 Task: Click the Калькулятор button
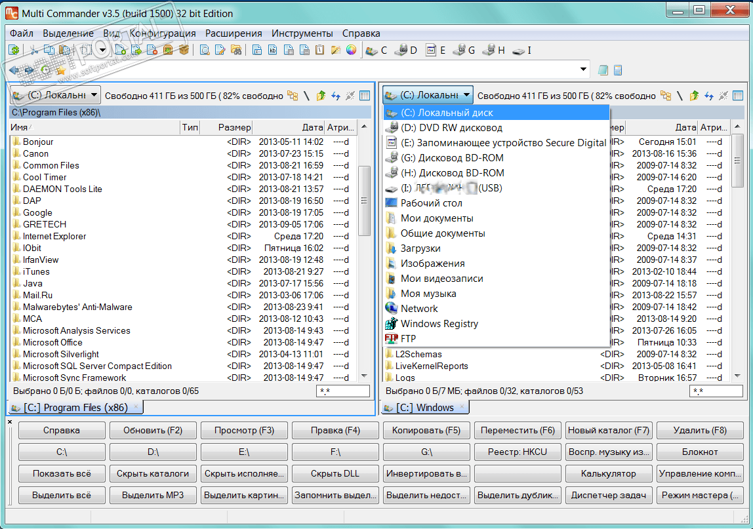pos(609,473)
